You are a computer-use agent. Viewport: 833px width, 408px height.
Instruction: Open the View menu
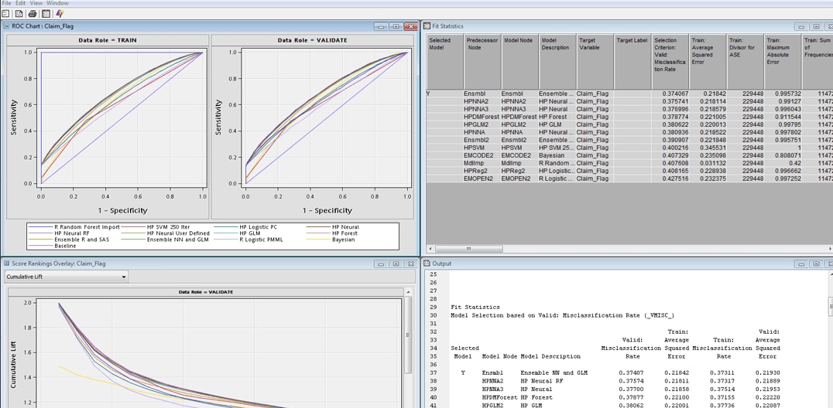(x=36, y=3)
